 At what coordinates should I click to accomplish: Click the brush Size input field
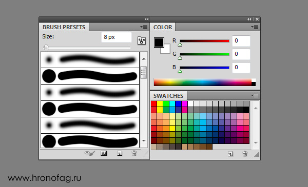click(x=117, y=37)
